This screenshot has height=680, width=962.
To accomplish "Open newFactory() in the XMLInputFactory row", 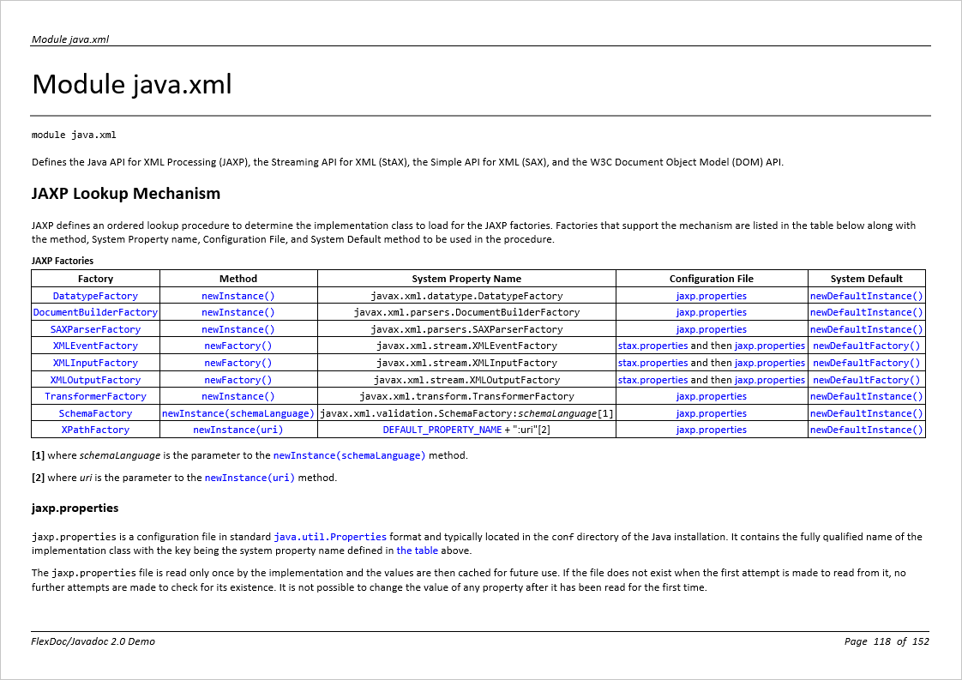I will tap(238, 363).
